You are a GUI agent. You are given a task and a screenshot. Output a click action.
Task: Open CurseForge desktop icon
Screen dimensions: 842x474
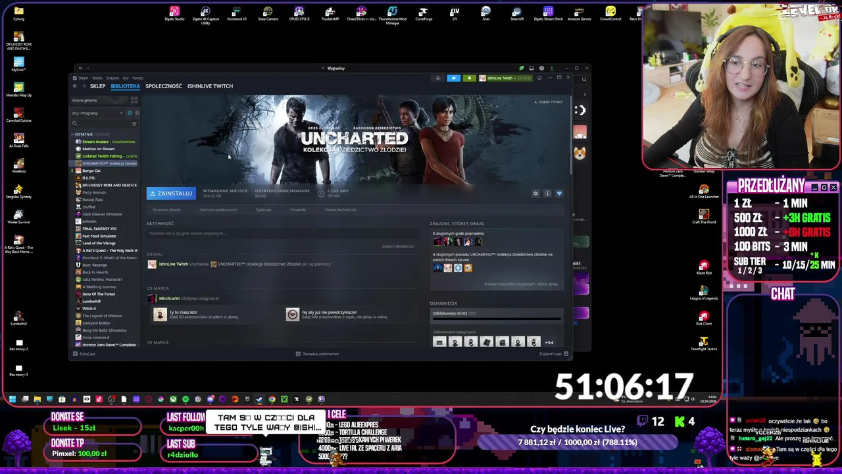click(x=424, y=14)
